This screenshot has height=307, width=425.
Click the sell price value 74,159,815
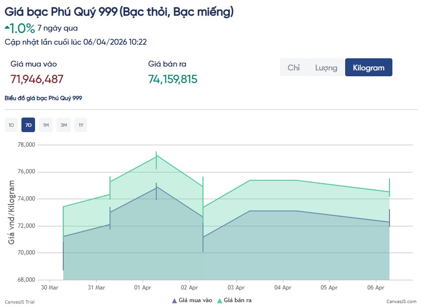pyautogui.click(x=173, y=79)
